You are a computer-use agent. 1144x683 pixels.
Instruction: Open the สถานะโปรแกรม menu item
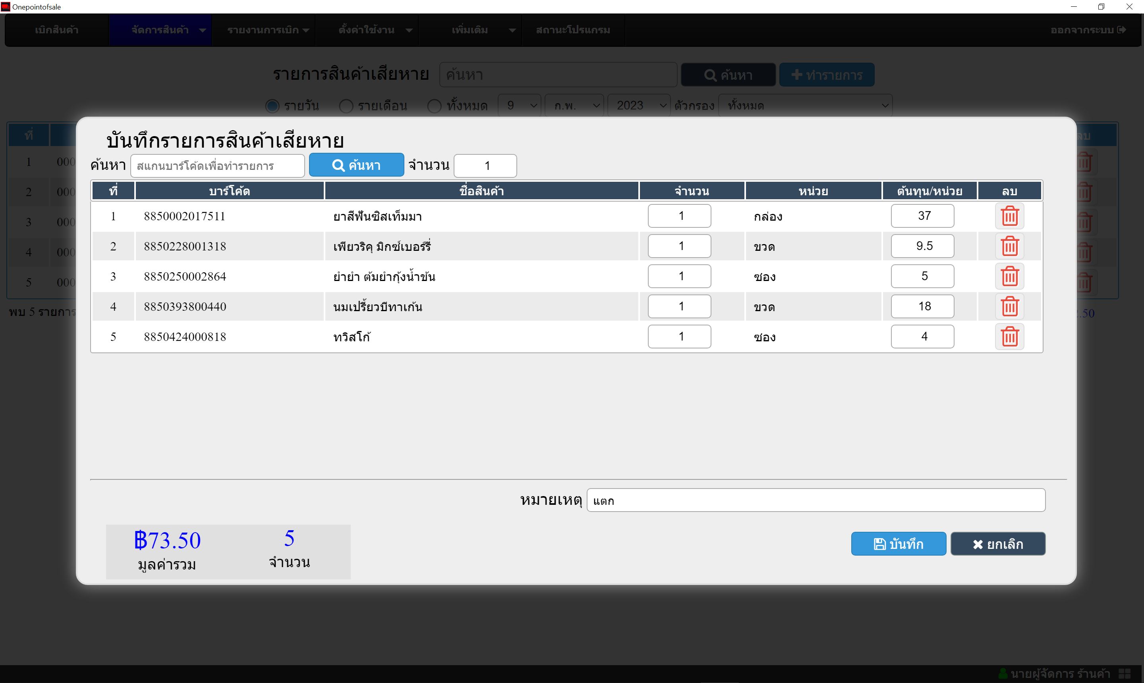tap(573, 30)
